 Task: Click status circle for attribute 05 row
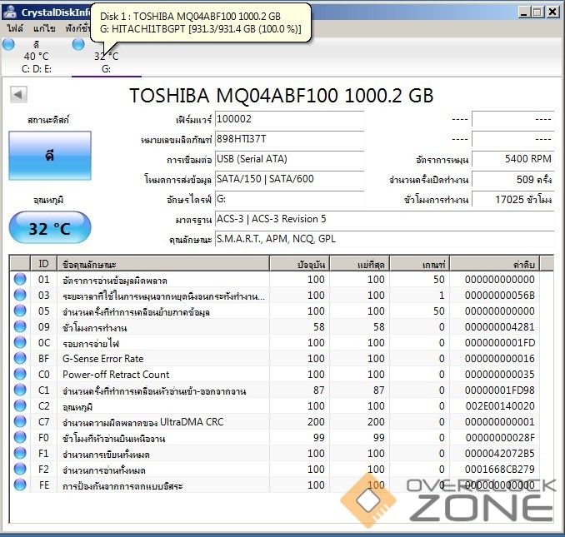(x=20, y=311)
